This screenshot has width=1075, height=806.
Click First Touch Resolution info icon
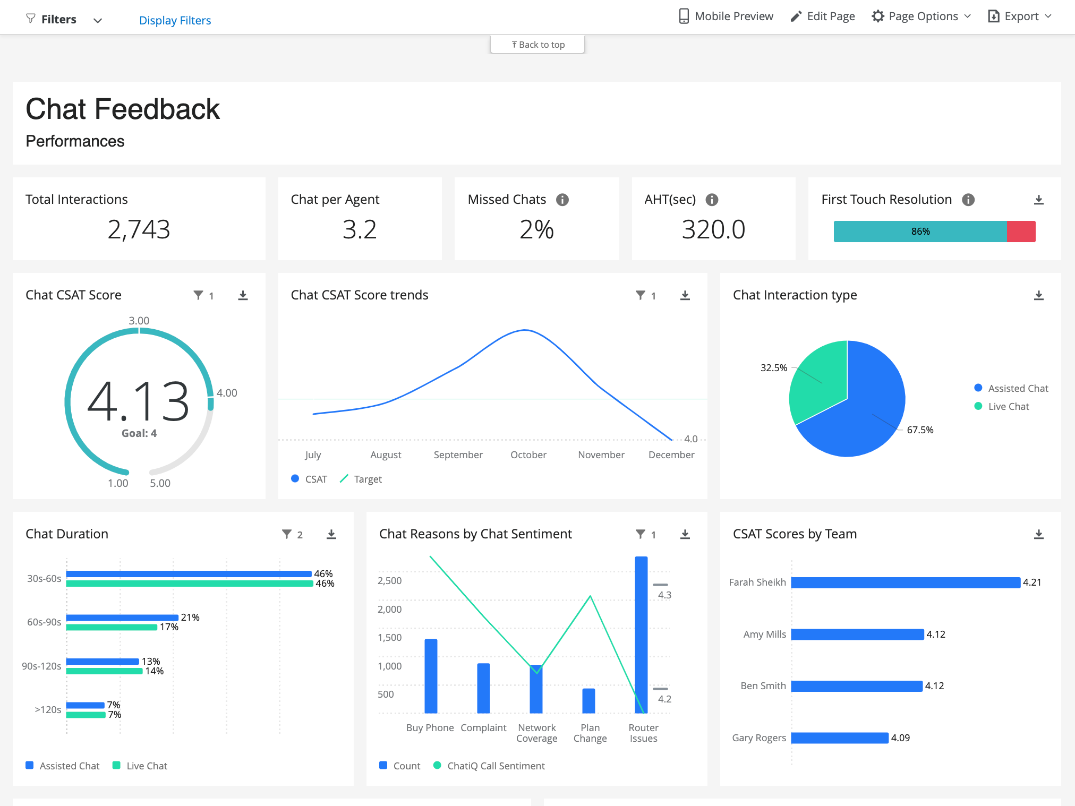[968, 200]
